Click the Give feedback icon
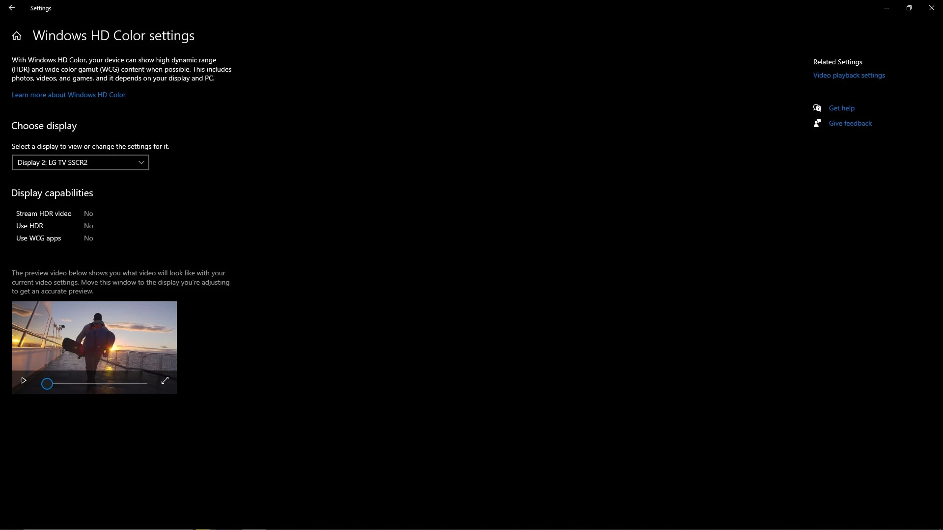The width and height of the screenshot is (943, 530). coord(817,123)
